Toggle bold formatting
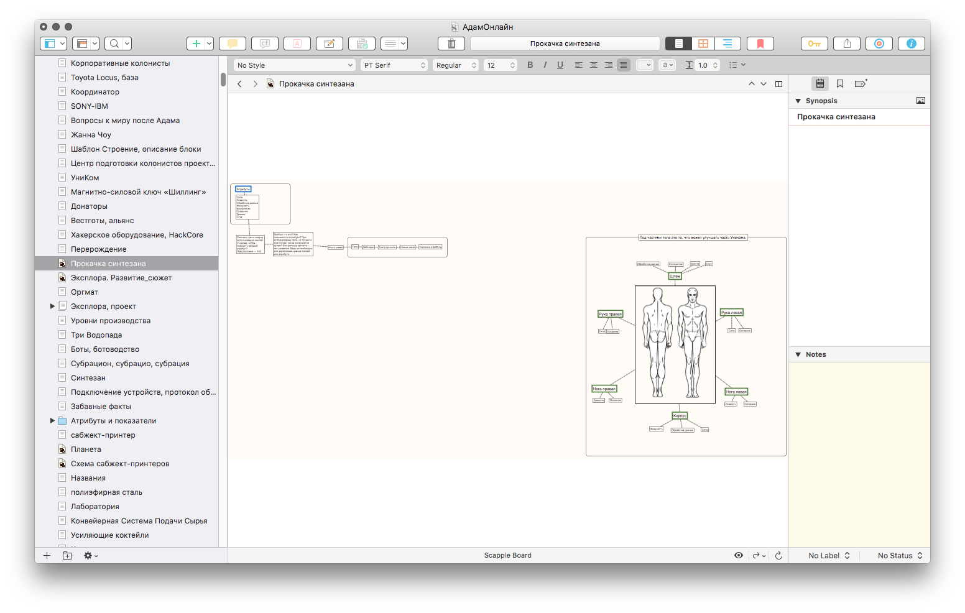965x613 pixels. coord(530,65)
